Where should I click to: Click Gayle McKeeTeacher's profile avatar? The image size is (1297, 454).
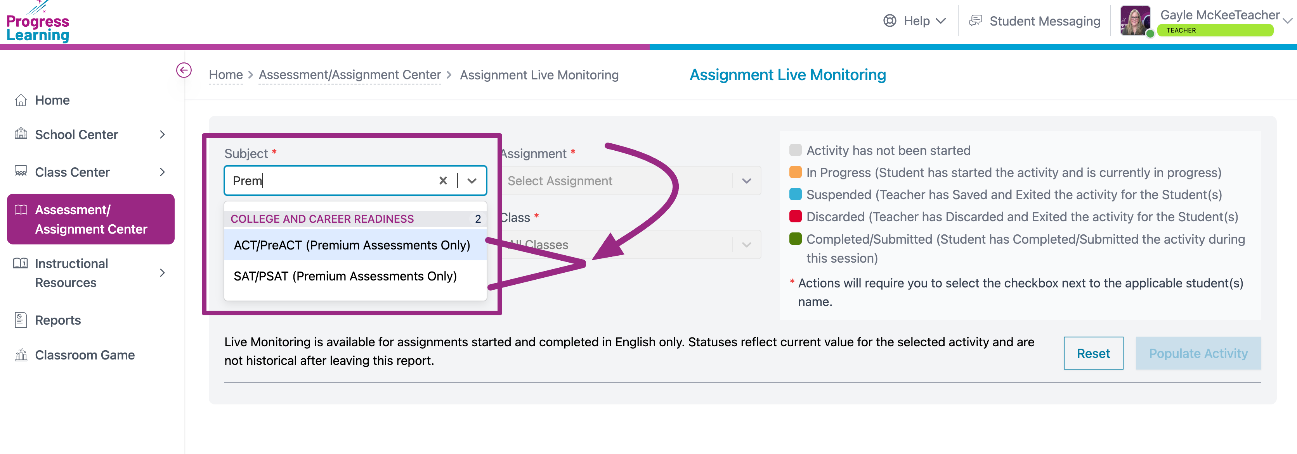click(1136, 21)
